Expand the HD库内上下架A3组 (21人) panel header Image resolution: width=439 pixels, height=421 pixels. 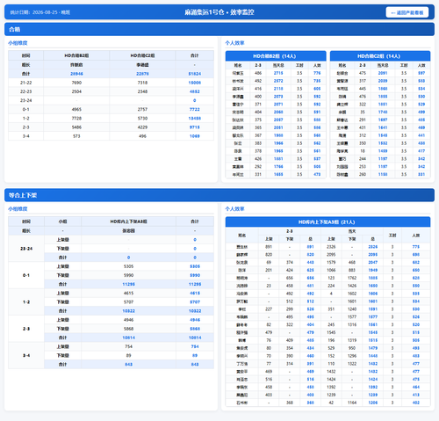327,222
